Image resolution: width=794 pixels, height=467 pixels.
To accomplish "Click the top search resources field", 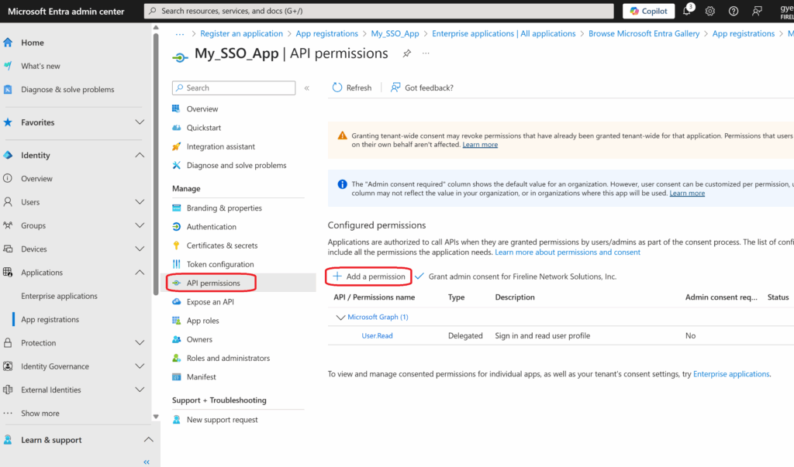I will pyautogui.click(x=378, y=11).
